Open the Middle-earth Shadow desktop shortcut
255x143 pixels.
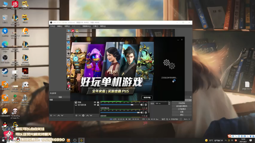[25, 100]
